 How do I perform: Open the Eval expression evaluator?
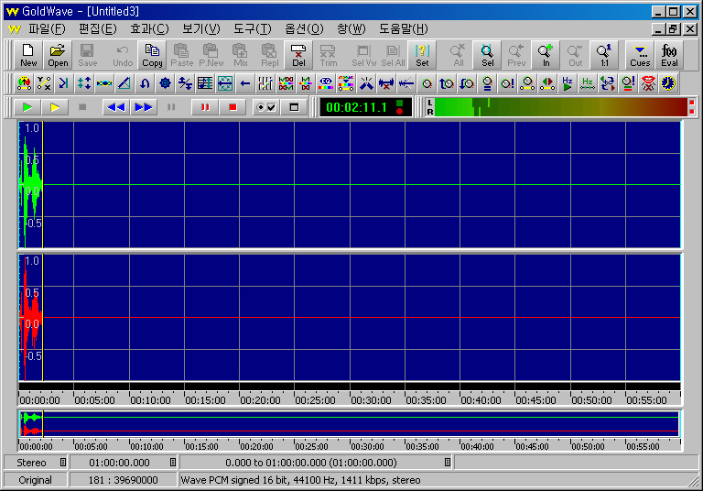point(669,55)
